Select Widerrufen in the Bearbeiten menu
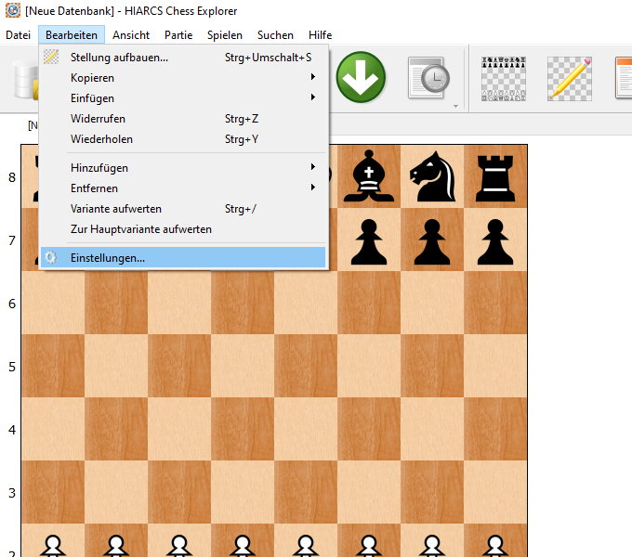This screenshot has height=557, width=632. click(183, 119)
